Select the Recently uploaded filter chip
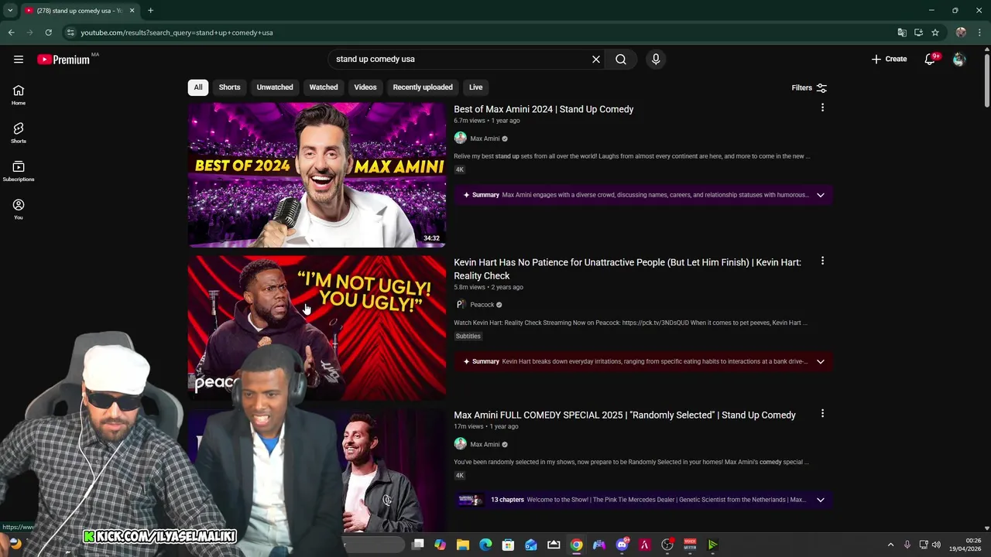Image resolution: width=991 pixels, height=557 pixels. pyautogui.click(x=423, y=87)
